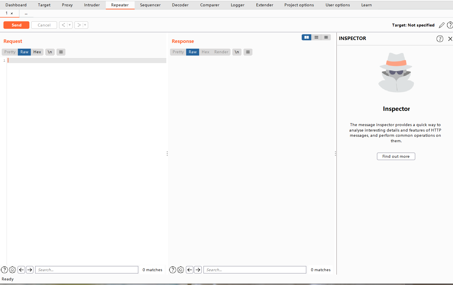Open the Comparer tab
This screenshot has width=453, height=285.
coord(210,5)
